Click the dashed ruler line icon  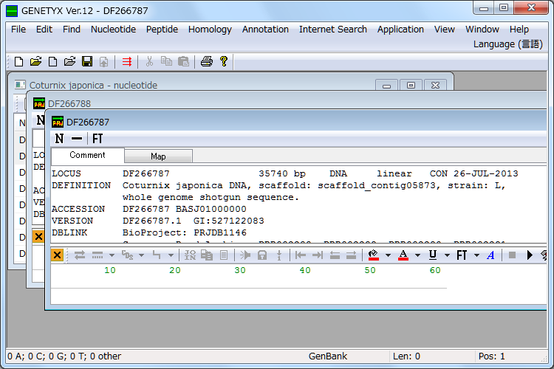coord(98,255)
